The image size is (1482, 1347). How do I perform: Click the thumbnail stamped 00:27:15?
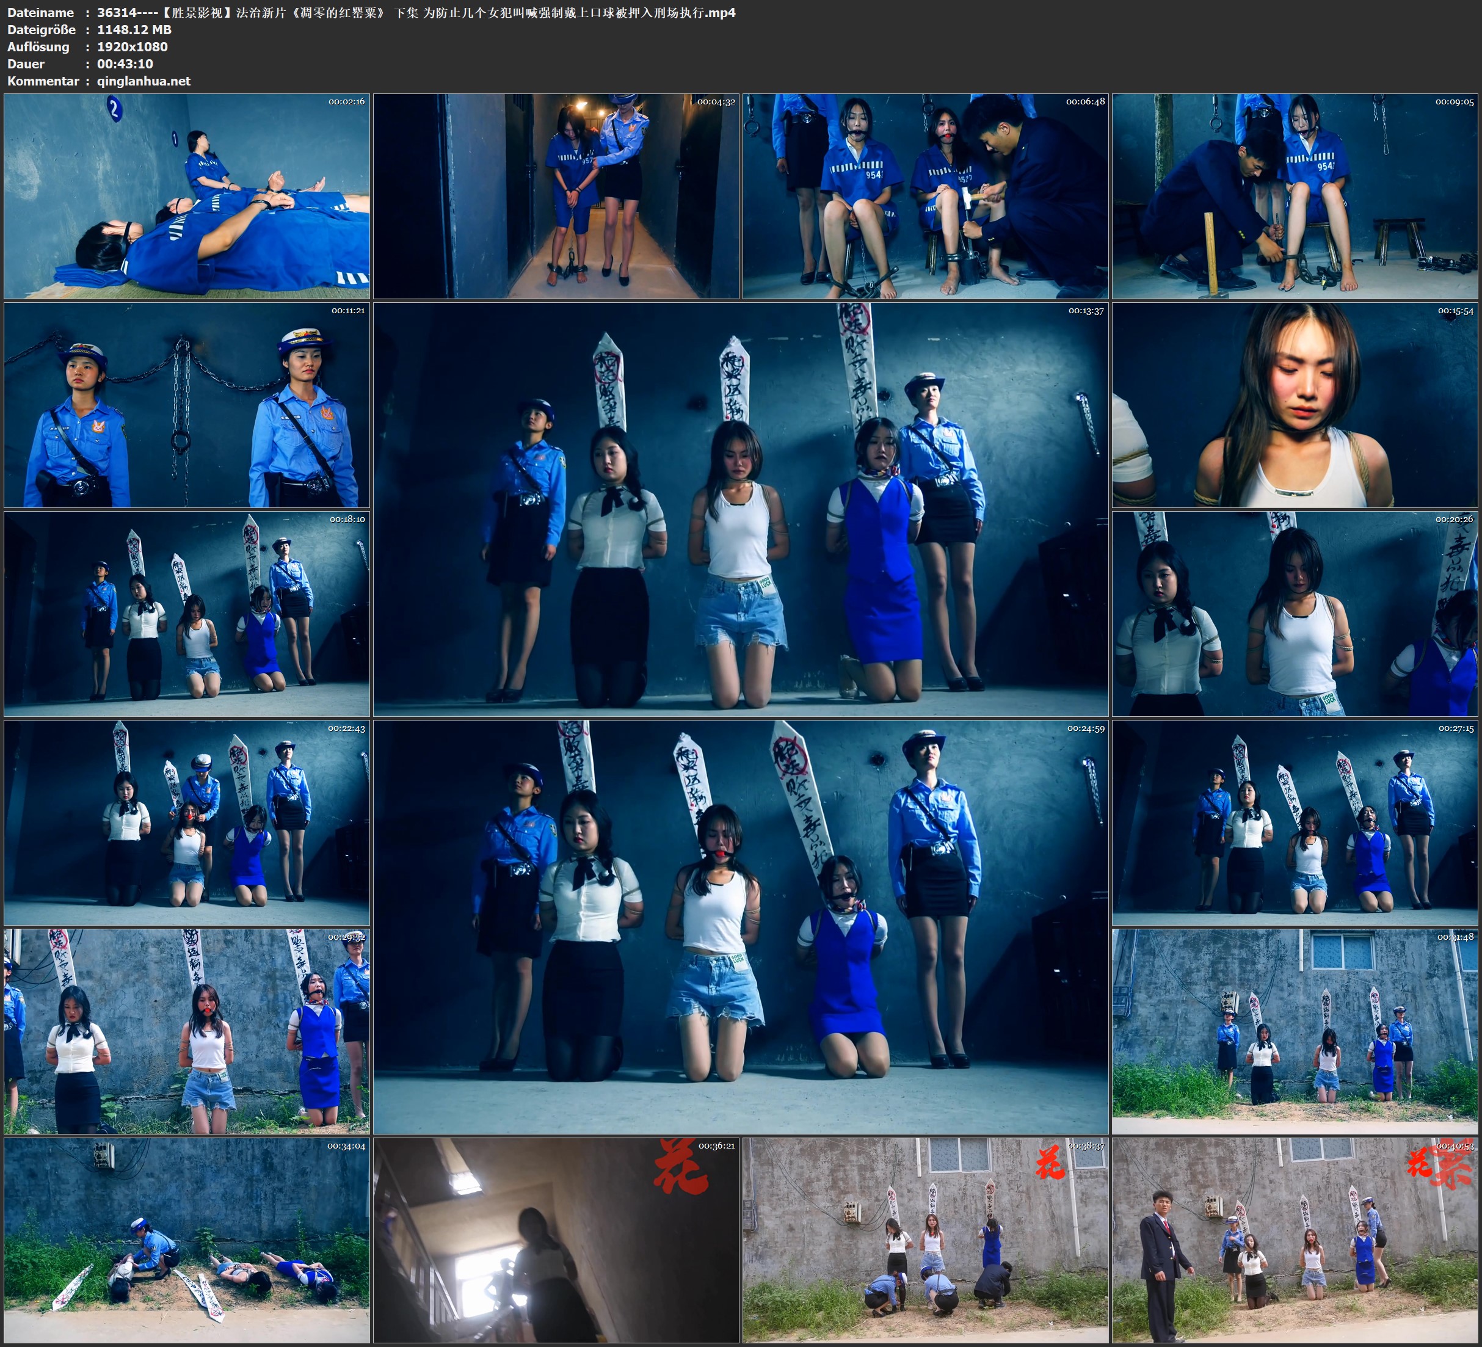pyautogui.click(x=1295, y=822)
